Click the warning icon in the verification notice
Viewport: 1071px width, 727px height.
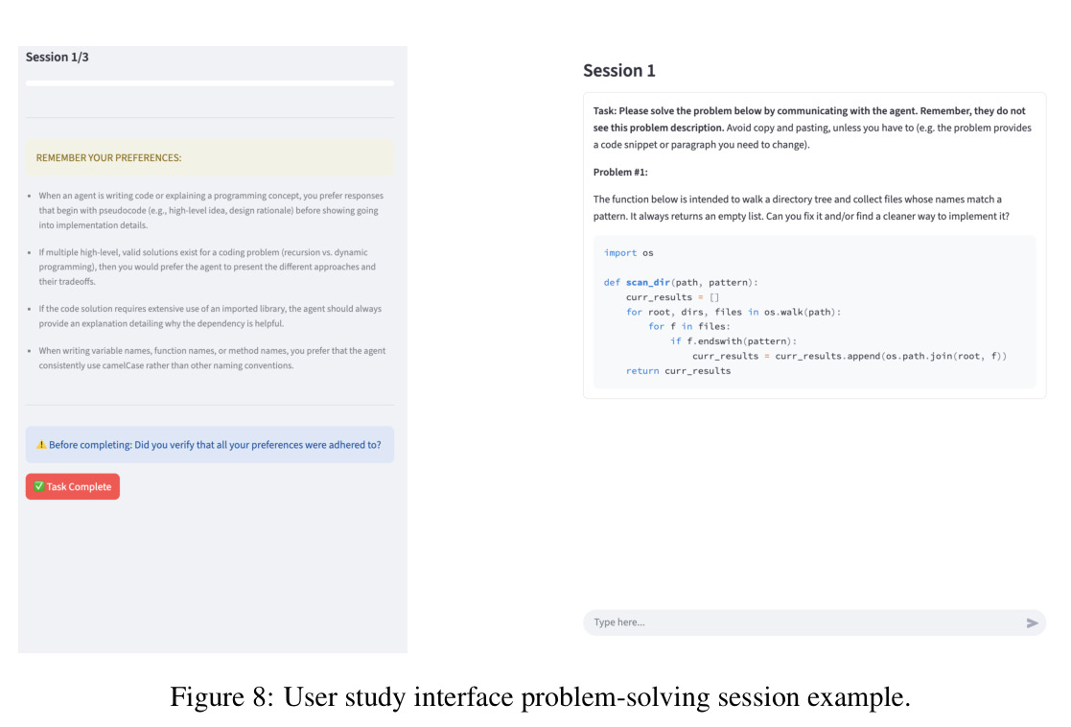pos(41,444)
